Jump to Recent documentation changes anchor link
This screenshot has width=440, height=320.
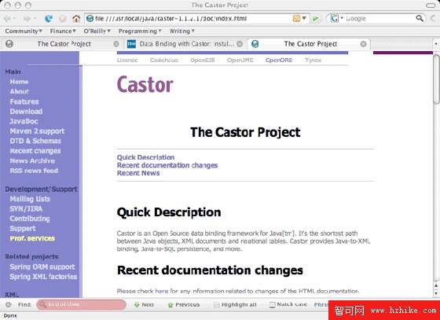(x=167, y=165)
